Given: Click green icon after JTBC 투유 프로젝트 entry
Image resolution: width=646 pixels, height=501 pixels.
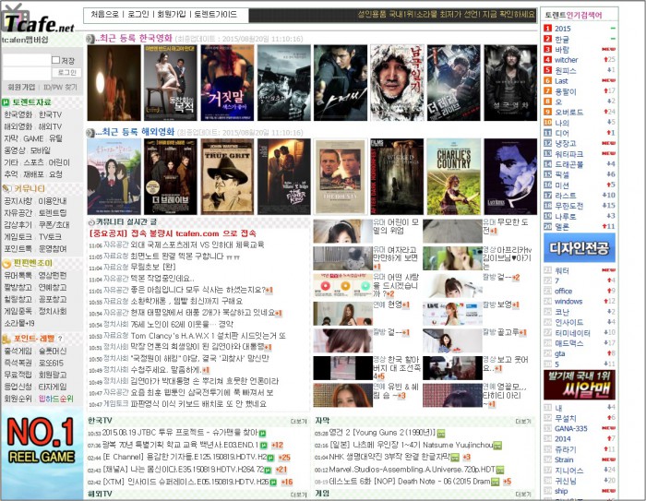Looking at the screenshot, I should click(262, 433).
